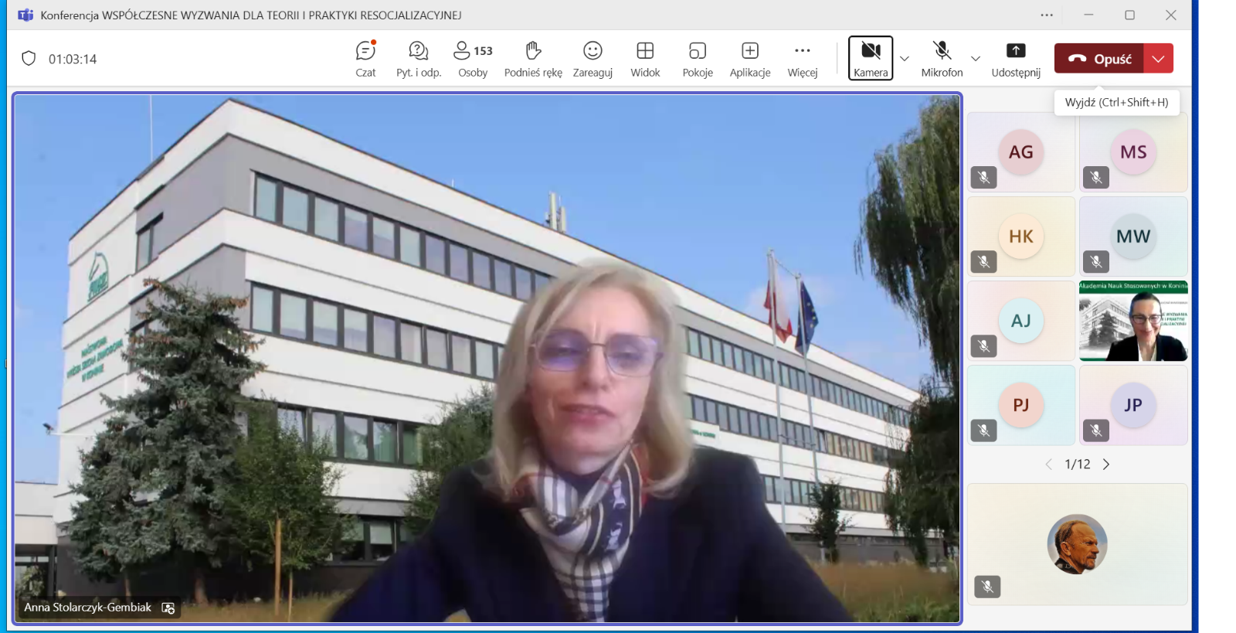This screenshot has width=1236, height=633.
Task: Open the Widok view options
Action: [645, 59]
